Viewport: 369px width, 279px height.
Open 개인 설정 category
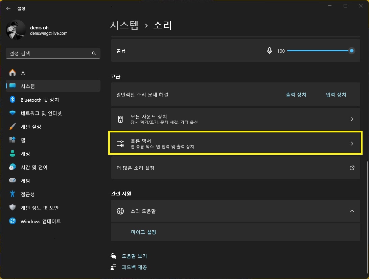click(53, 126)
